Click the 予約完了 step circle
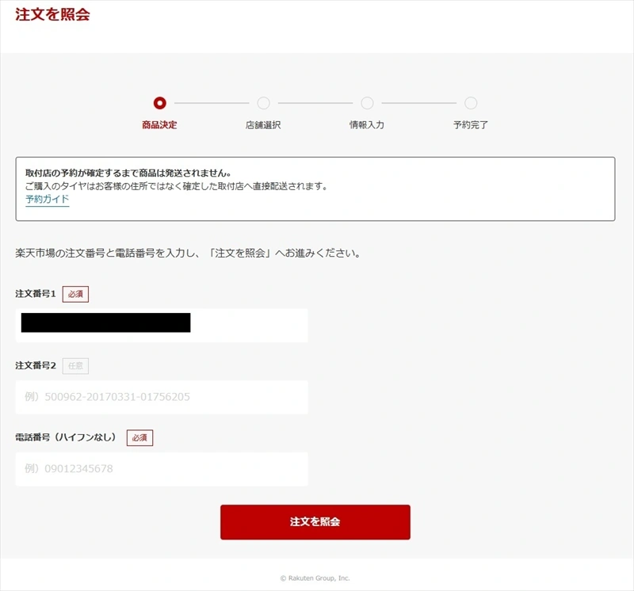 coord(470,101)
